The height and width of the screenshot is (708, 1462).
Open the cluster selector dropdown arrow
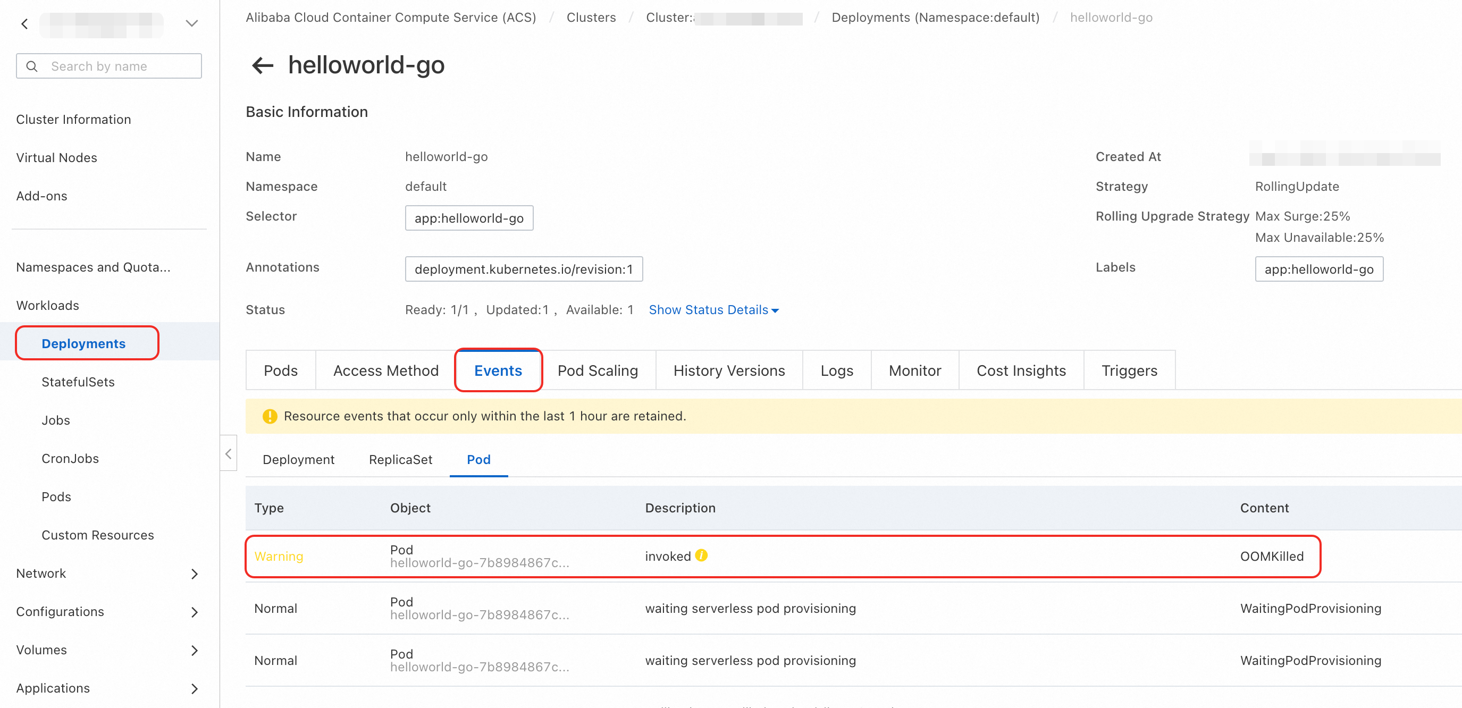(192, 24)
